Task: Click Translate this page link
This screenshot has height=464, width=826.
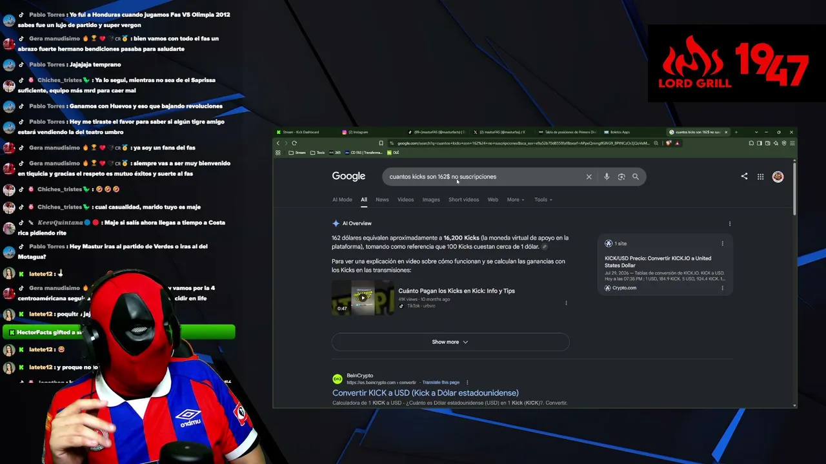Action: click(x=441, y=382)
